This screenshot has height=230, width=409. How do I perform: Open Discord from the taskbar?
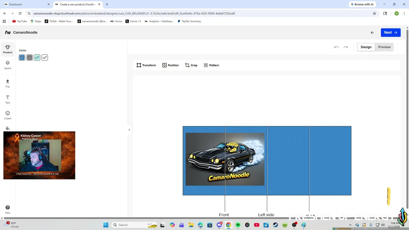(x=219, y=225)
